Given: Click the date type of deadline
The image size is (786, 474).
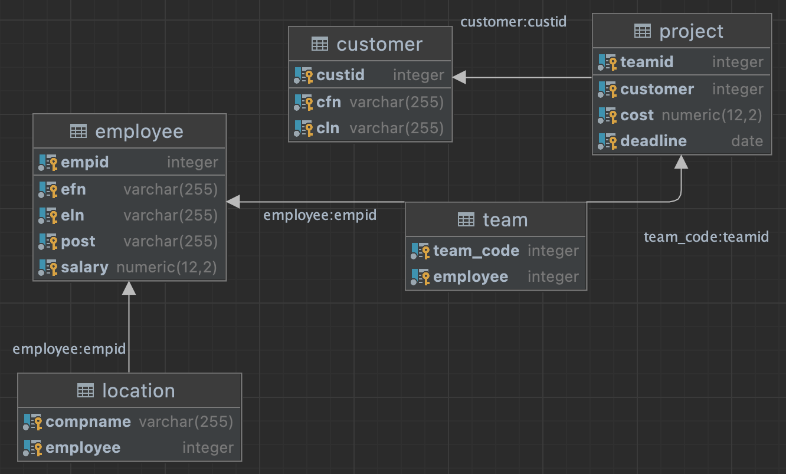Looking at the screenshot, I should pyautogui.click(x=747, y=141).
